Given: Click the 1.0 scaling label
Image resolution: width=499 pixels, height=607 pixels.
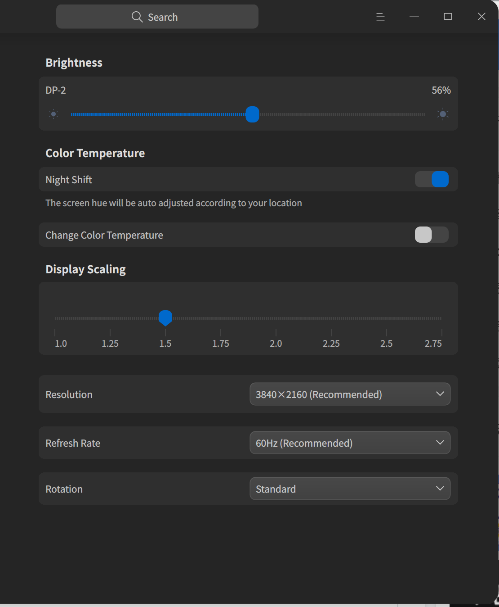Looking at the screenshot, I should coord(61,344).
